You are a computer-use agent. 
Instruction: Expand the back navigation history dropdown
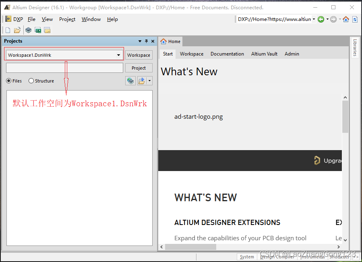327,19
